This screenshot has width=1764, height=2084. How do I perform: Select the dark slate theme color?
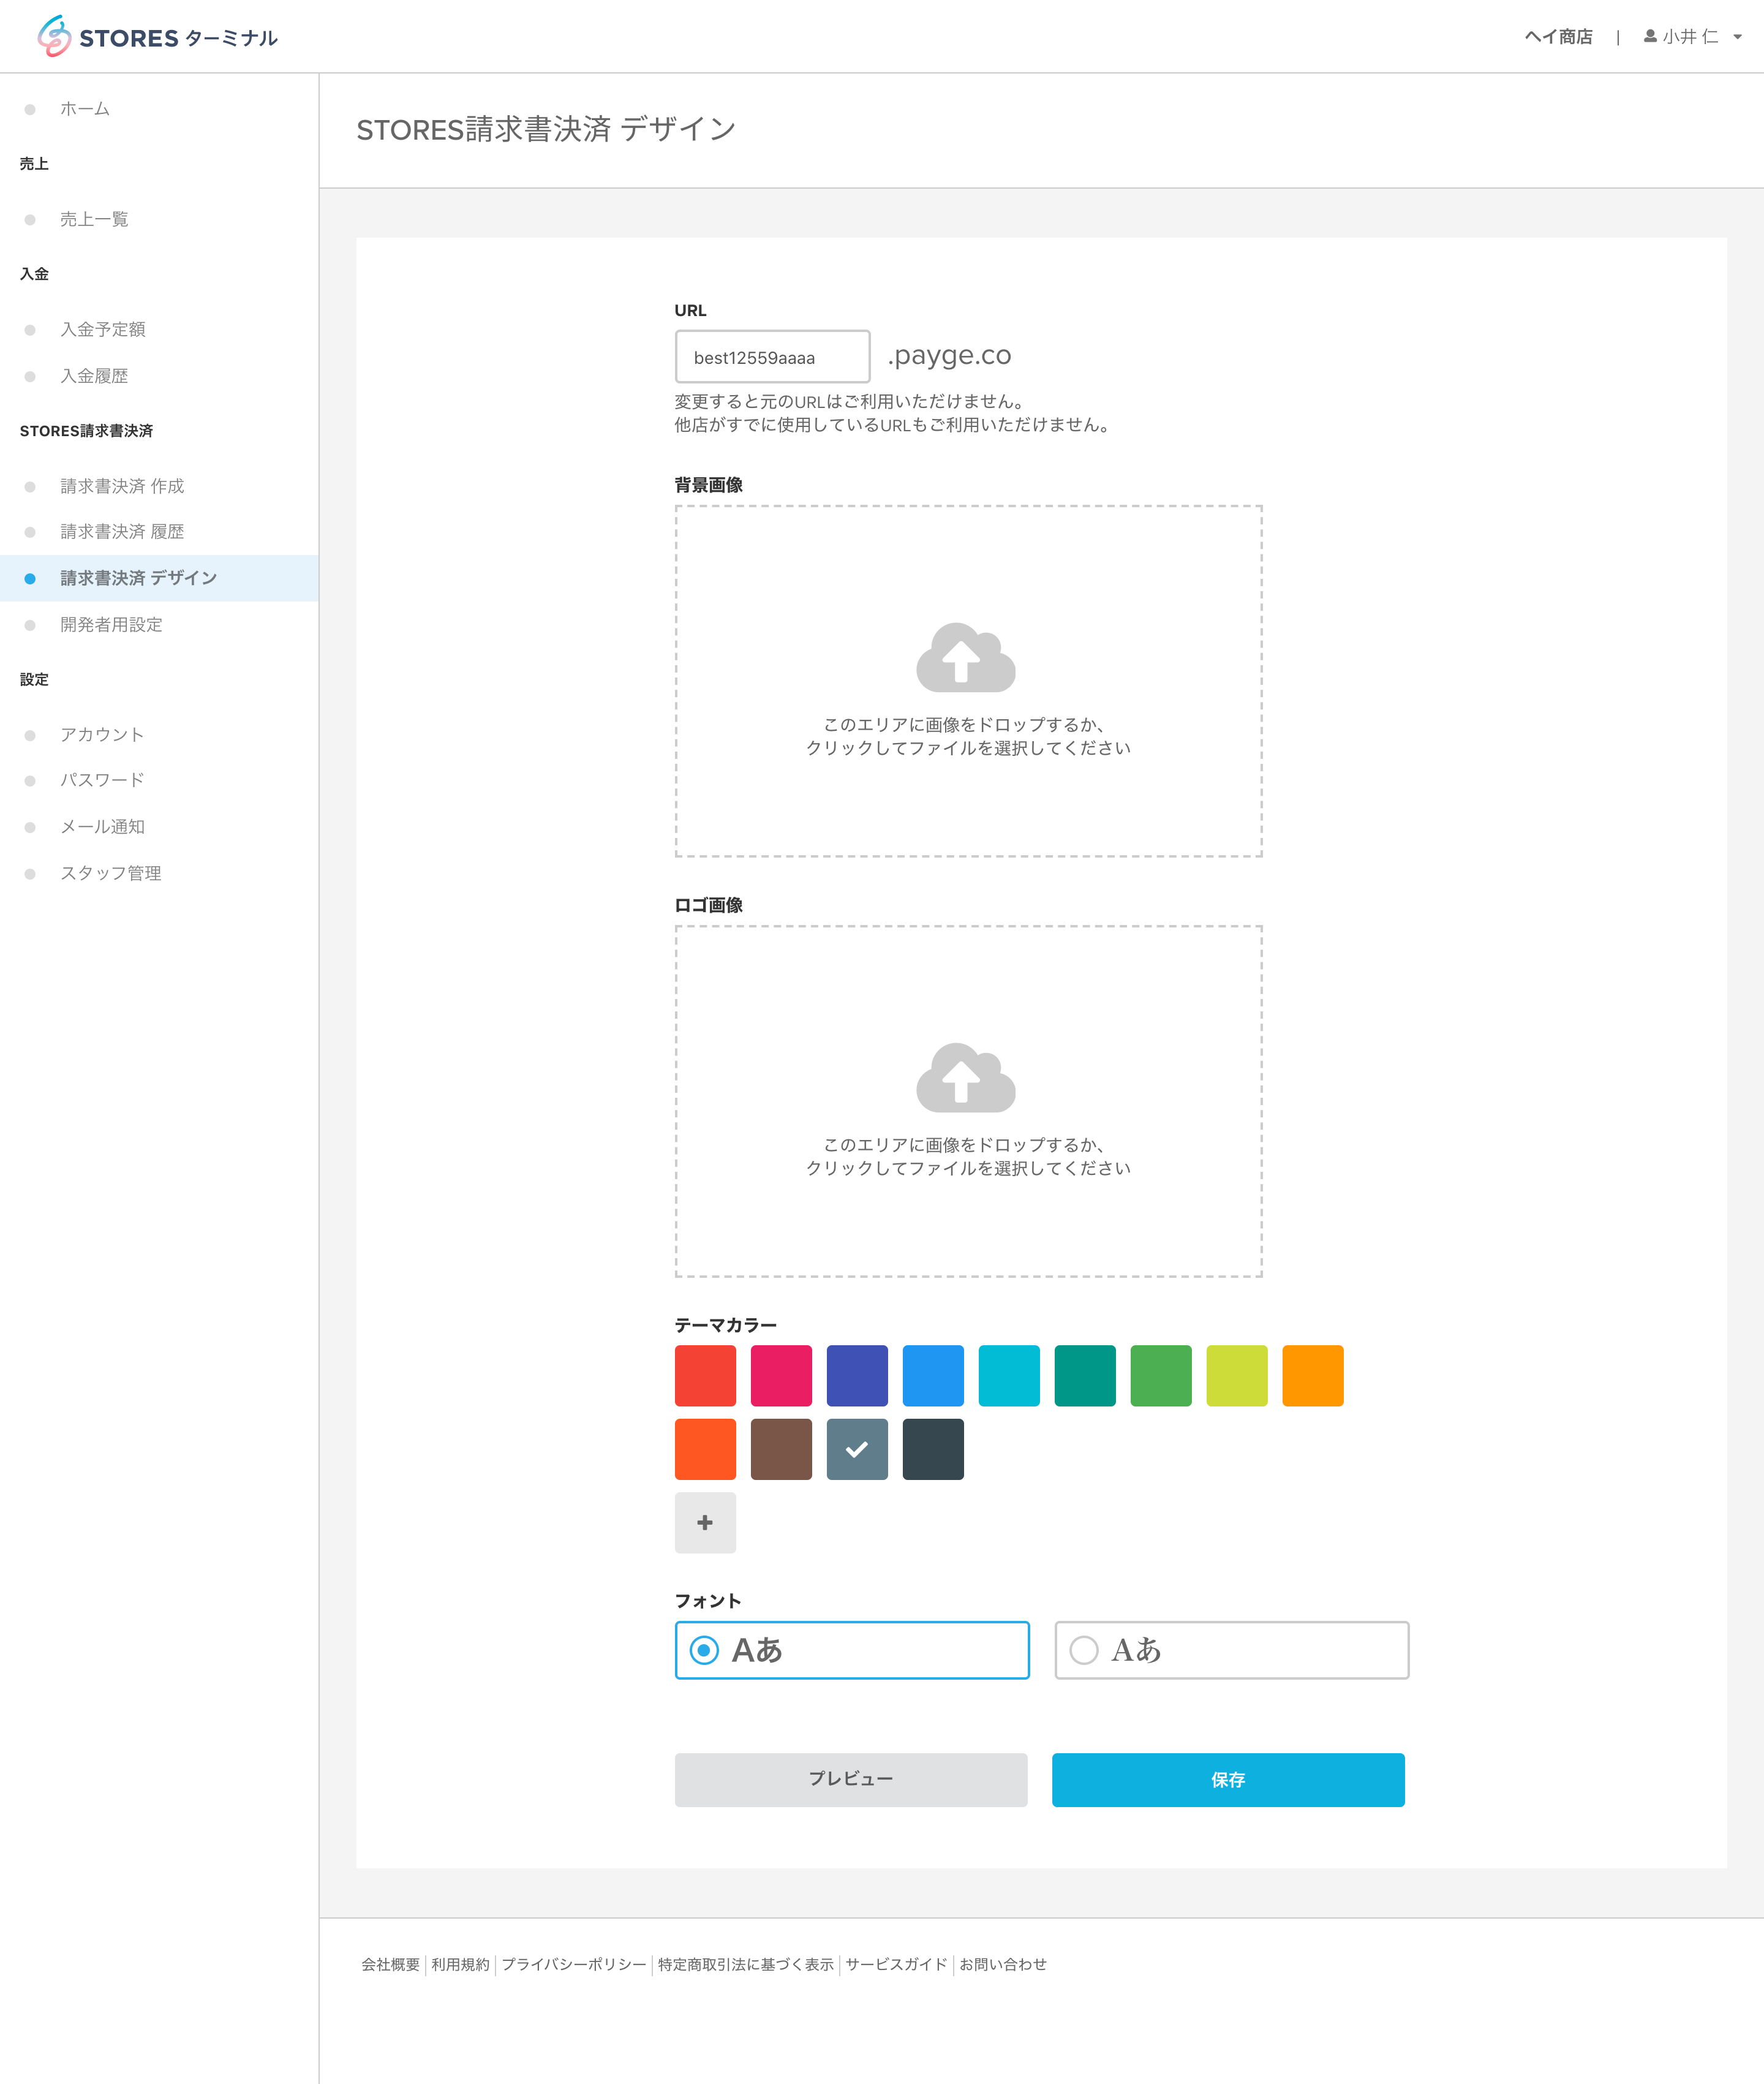click(x=933, y=1449)
